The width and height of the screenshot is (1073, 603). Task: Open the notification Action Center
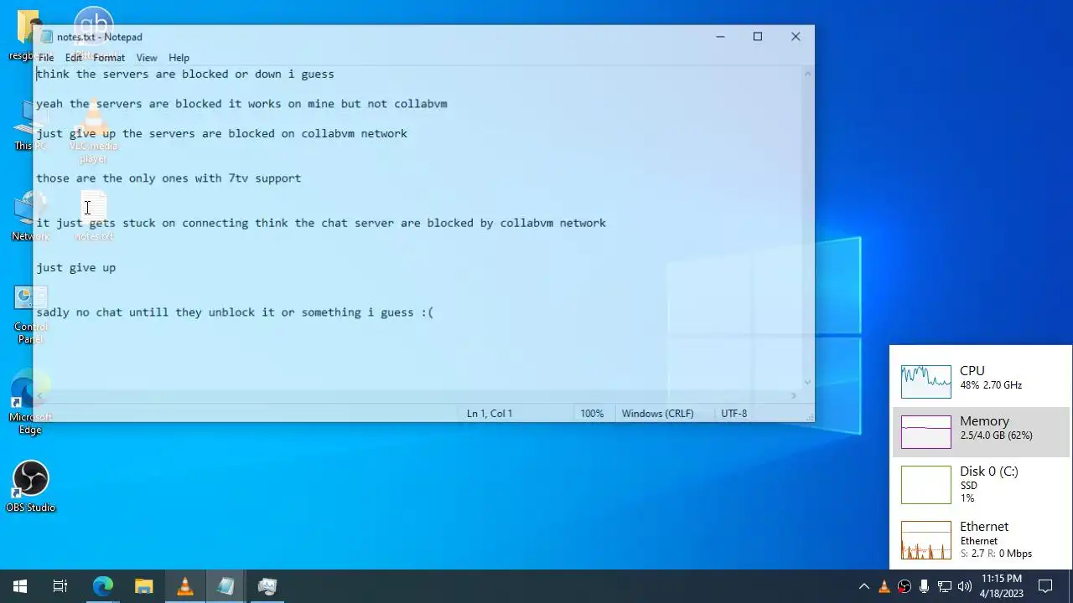point(1045,586)
